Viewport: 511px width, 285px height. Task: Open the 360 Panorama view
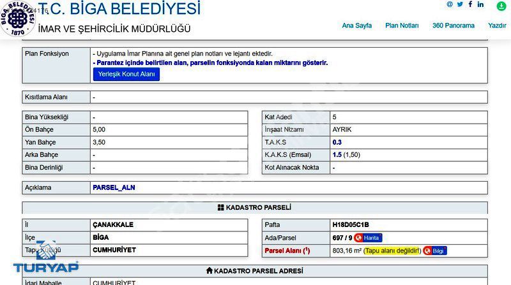pos(453,26)
